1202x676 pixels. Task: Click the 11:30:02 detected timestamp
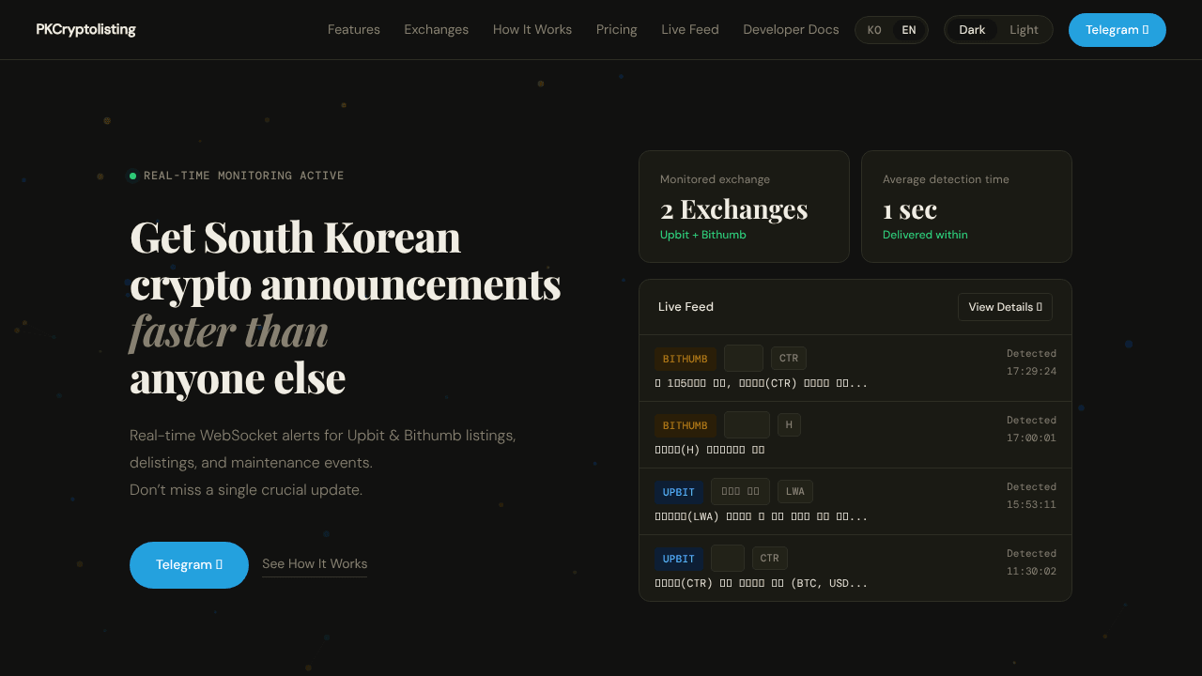pos(1032,571)
